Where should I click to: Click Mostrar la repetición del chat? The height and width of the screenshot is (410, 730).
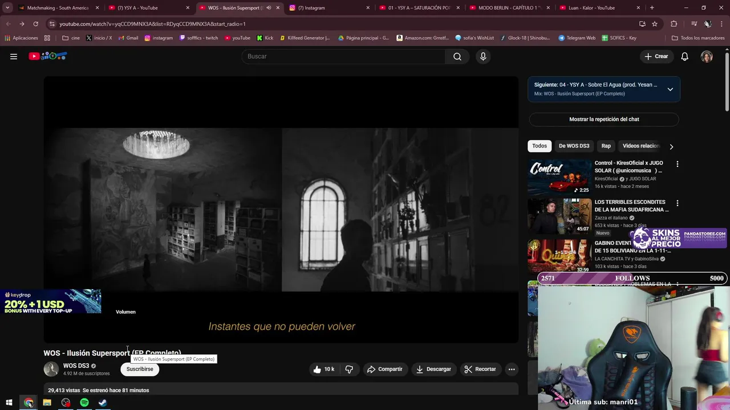604,119
